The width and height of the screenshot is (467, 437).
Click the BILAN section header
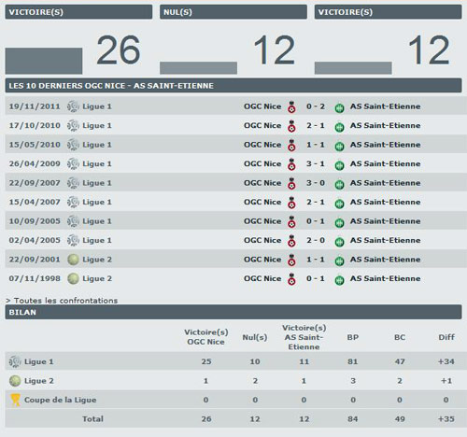233,312
